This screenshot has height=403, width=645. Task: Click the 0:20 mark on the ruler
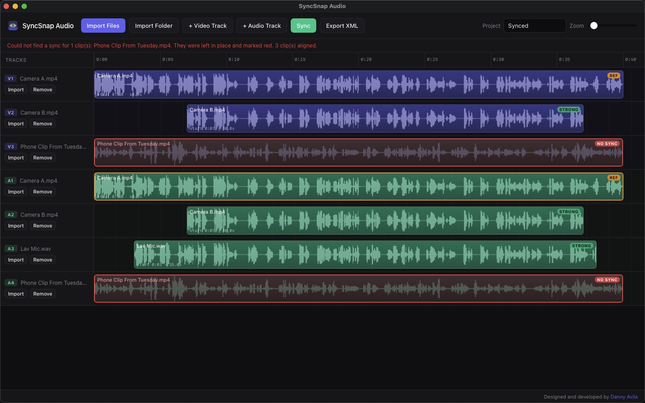coord(366,60)
